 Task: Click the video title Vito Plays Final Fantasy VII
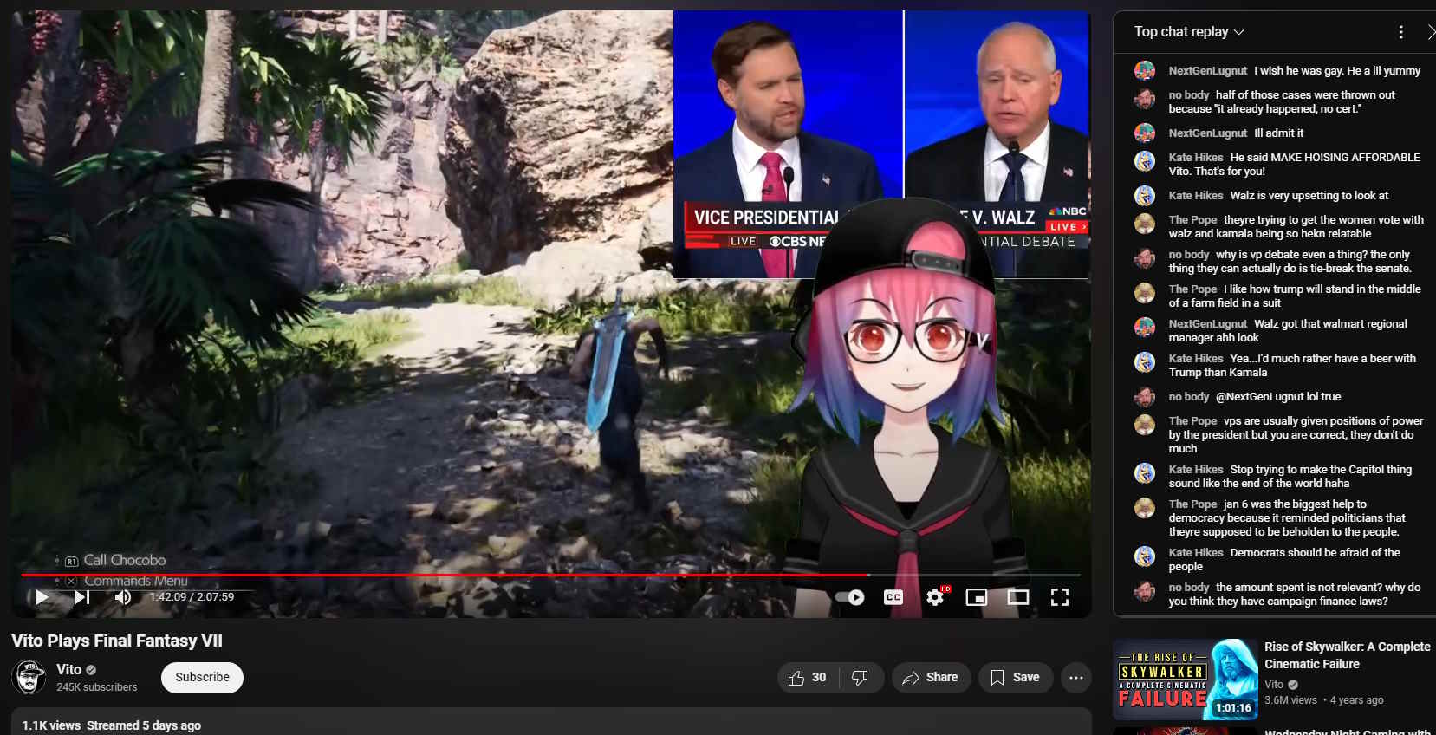click(117, 641)
